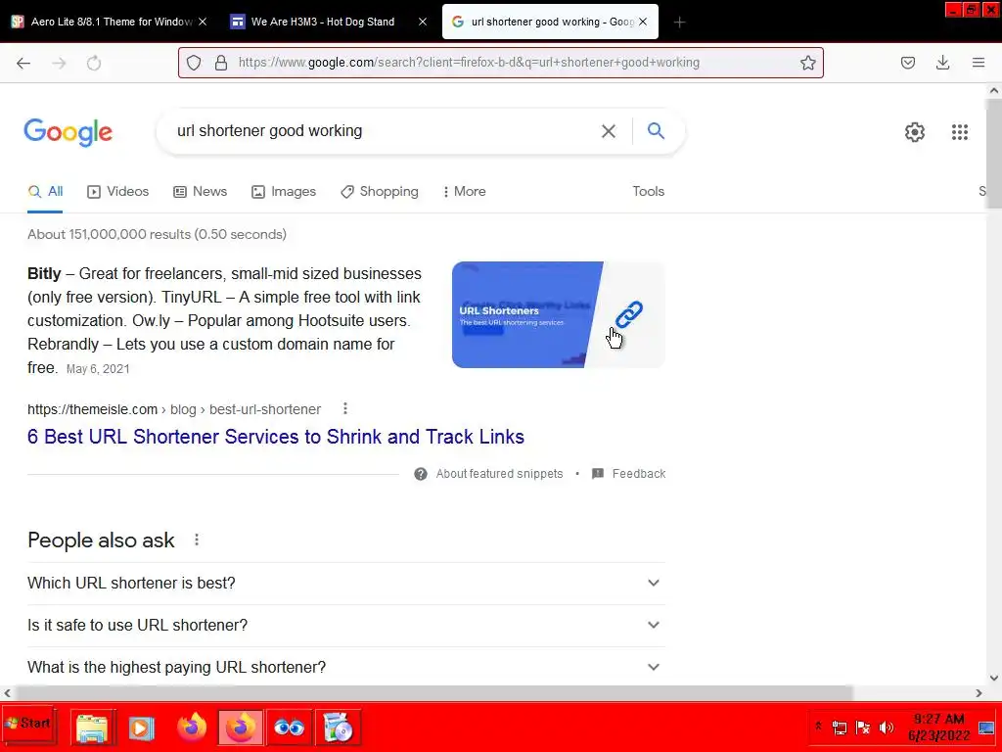
Task: Go to the Google logo homepage
Action: pyautogui.click(x=68, y=132)
